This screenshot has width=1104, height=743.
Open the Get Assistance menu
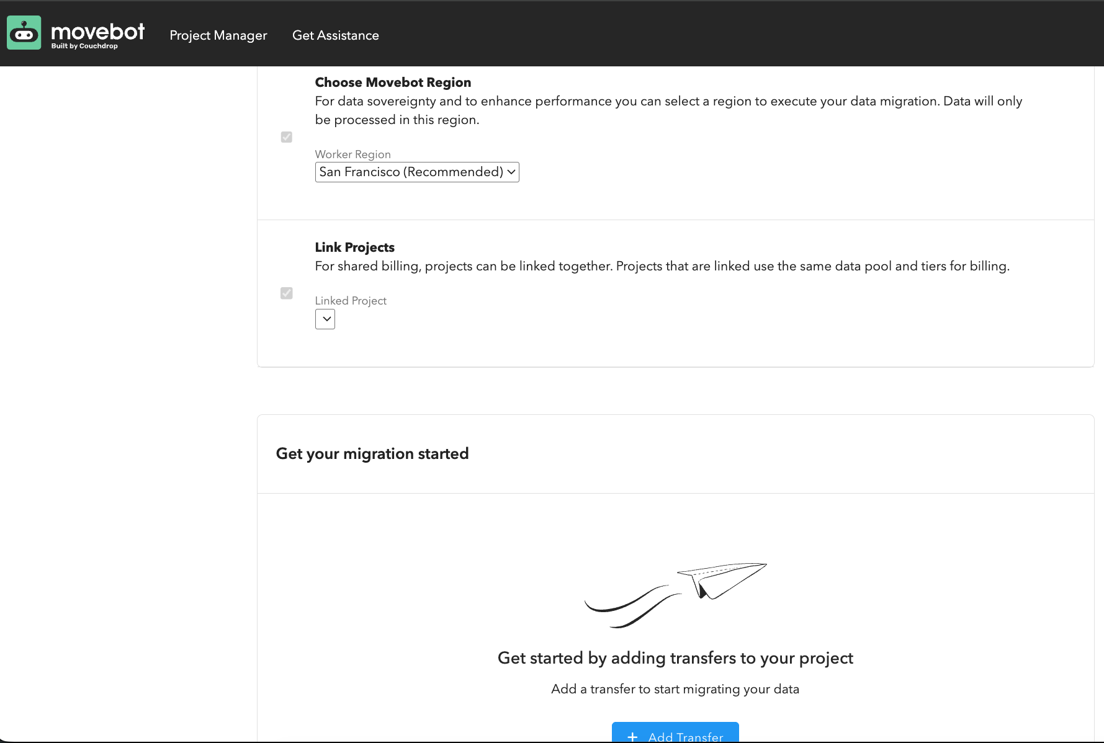click(x=336, y=35)
